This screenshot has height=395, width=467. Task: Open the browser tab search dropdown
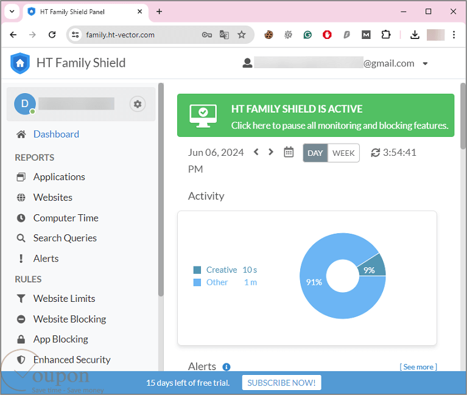(12, 12)
